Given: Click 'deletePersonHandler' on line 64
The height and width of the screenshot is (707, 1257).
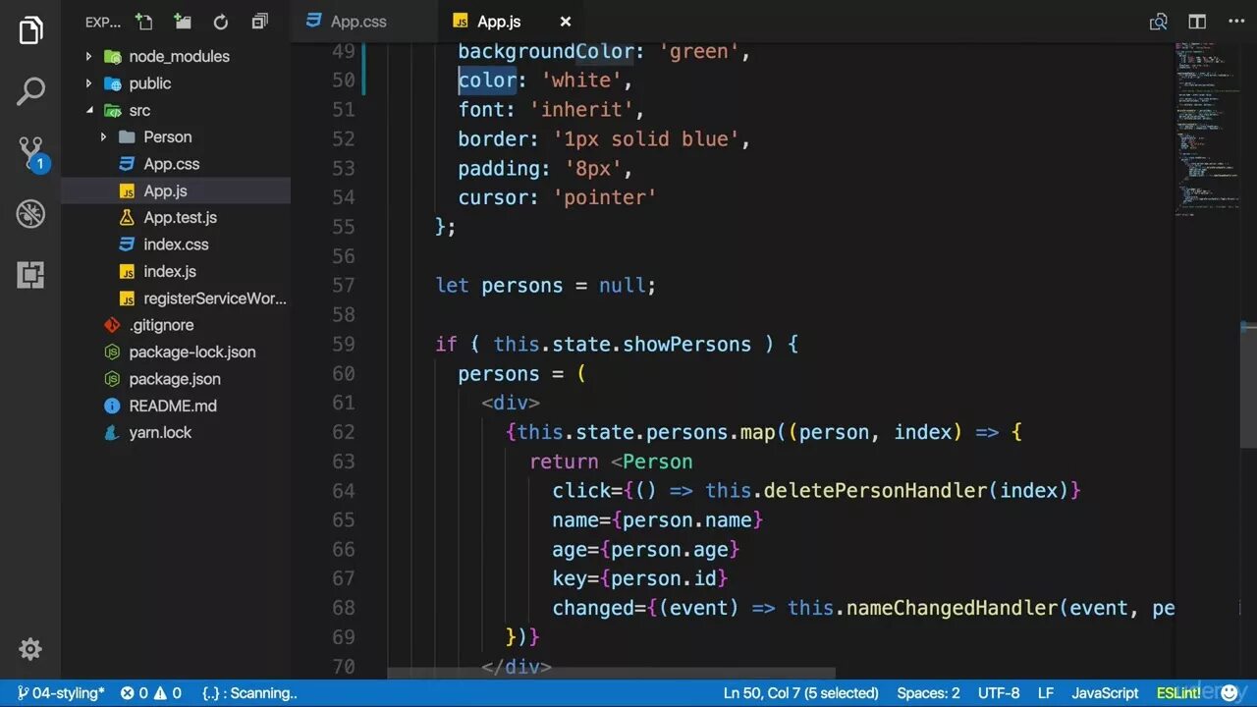Looking at the screenshot, I should [874, 490].
